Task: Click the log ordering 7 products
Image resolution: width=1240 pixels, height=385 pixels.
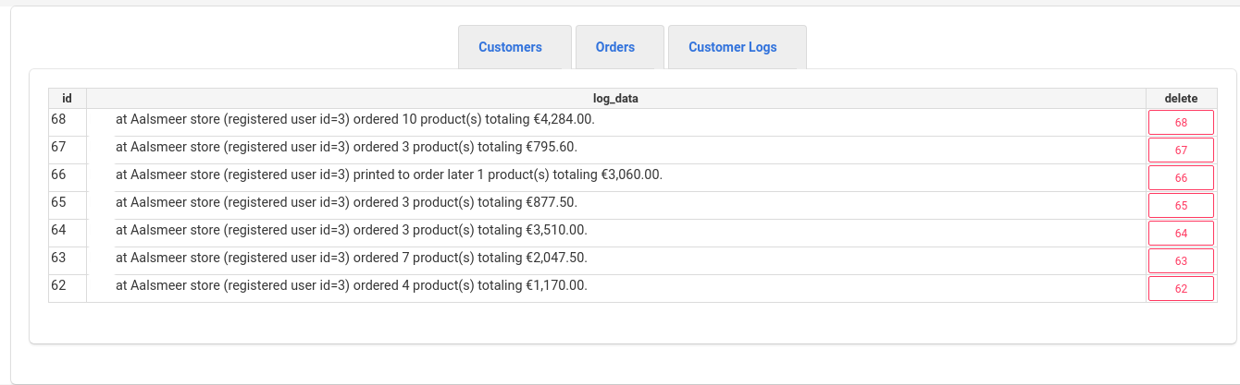Action: [x=351, y=258]
